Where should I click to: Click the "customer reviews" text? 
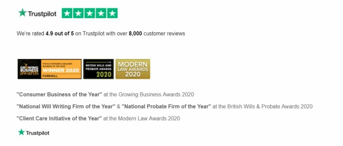point(164,33)
